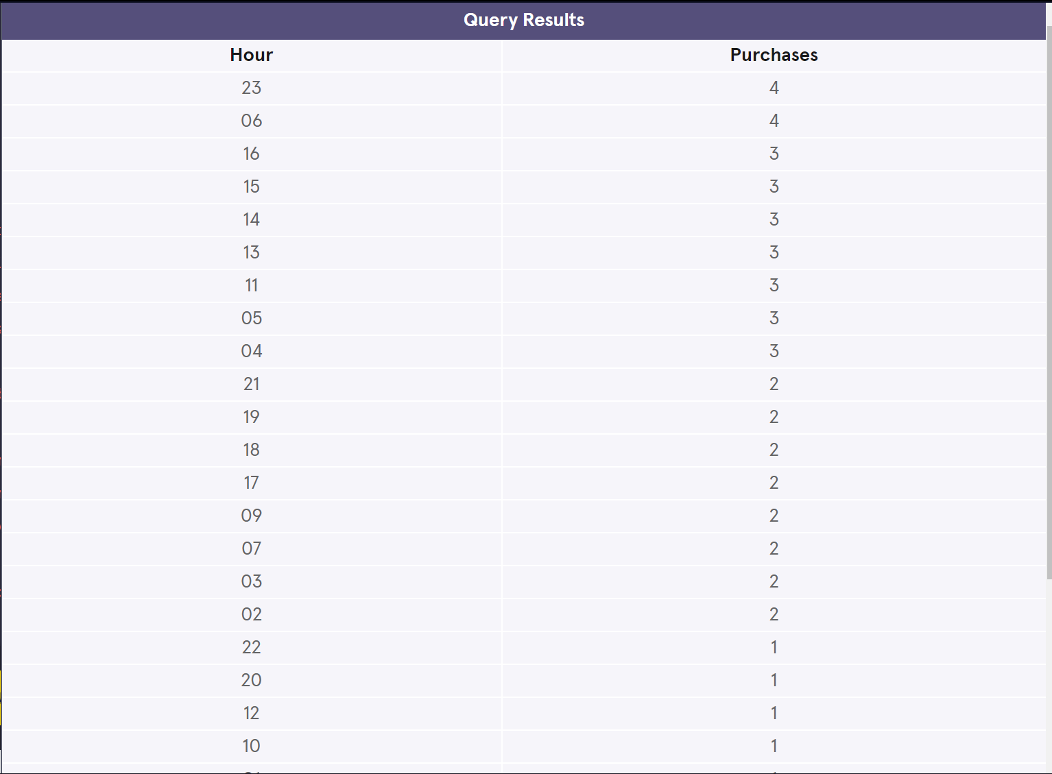Viewport: 1052px width, 774px height.
Task: Click the hour 09 cell
Action: point(251,516)
